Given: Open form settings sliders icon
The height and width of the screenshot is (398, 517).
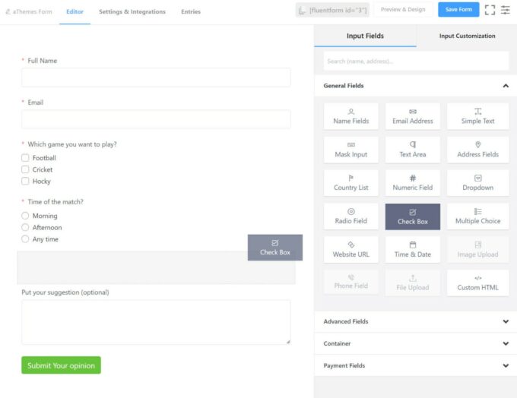Looking at the screenshot, I should [x=505, y=10].
